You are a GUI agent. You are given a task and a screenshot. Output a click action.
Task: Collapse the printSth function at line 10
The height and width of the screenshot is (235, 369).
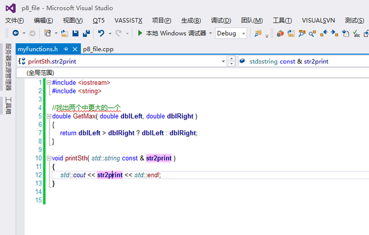(49, 158)
